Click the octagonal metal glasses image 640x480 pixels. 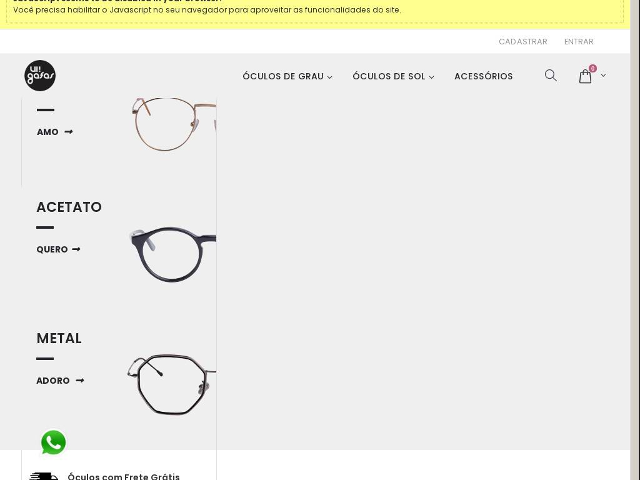[172, 384]
